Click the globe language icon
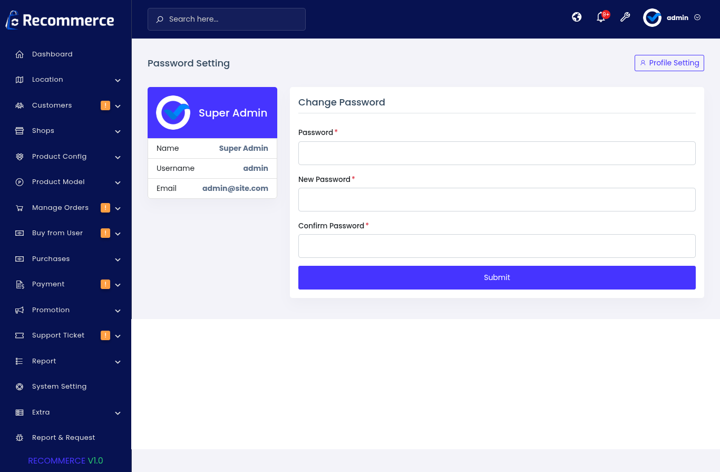This screenshot has height=472, width=720. [577, 17]
